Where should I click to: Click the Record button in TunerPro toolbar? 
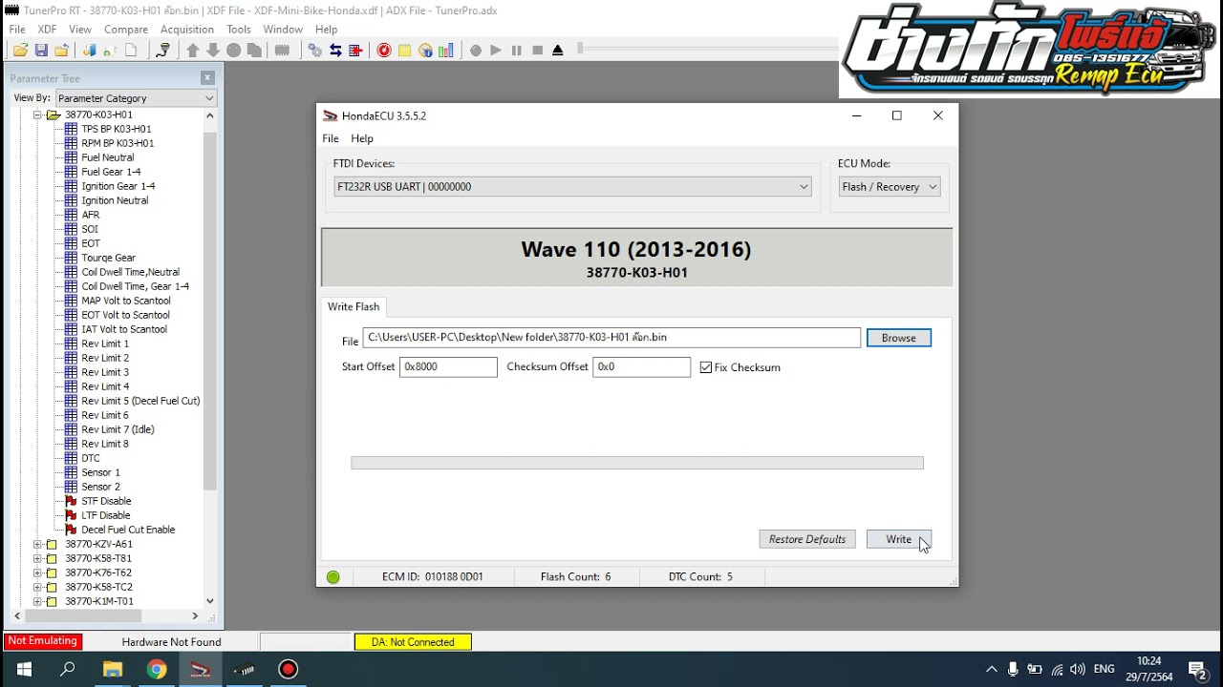click(x=476, y=51)
